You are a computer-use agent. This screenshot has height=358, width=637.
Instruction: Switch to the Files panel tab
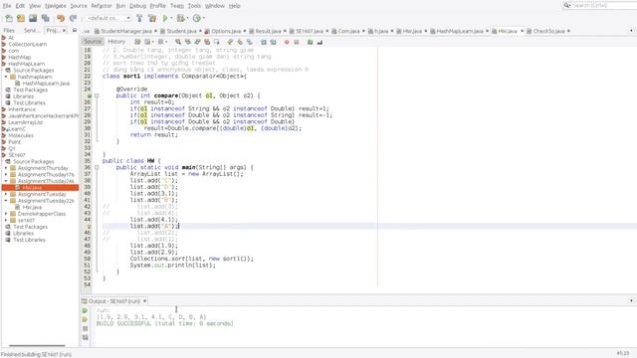pyautogui.click(x=9, y=31)
